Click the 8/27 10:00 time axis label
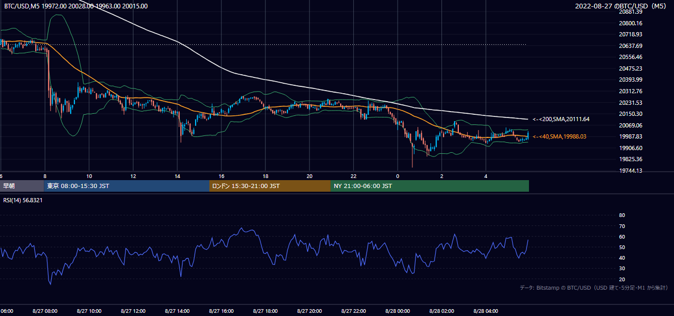Screen dimensions: 674x316 (x=89, y=311)
